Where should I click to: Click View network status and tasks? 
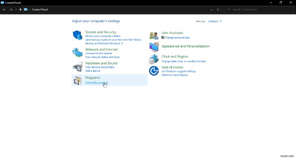[x=102, y=57]
